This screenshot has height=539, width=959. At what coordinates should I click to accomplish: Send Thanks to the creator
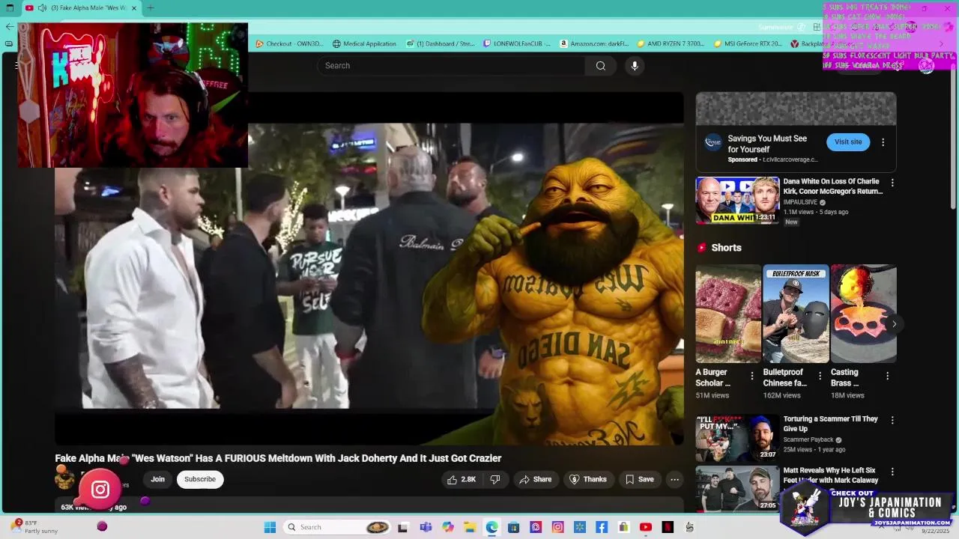tap(588, 479)
